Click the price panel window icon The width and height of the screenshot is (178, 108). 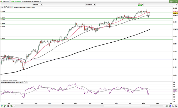tap(6, 7)
